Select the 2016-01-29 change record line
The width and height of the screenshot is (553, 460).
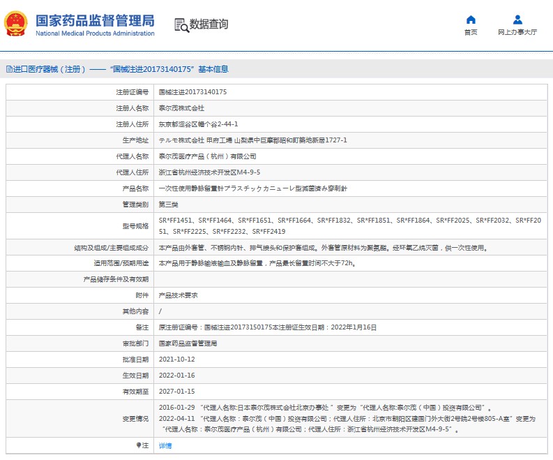[325, 408]
